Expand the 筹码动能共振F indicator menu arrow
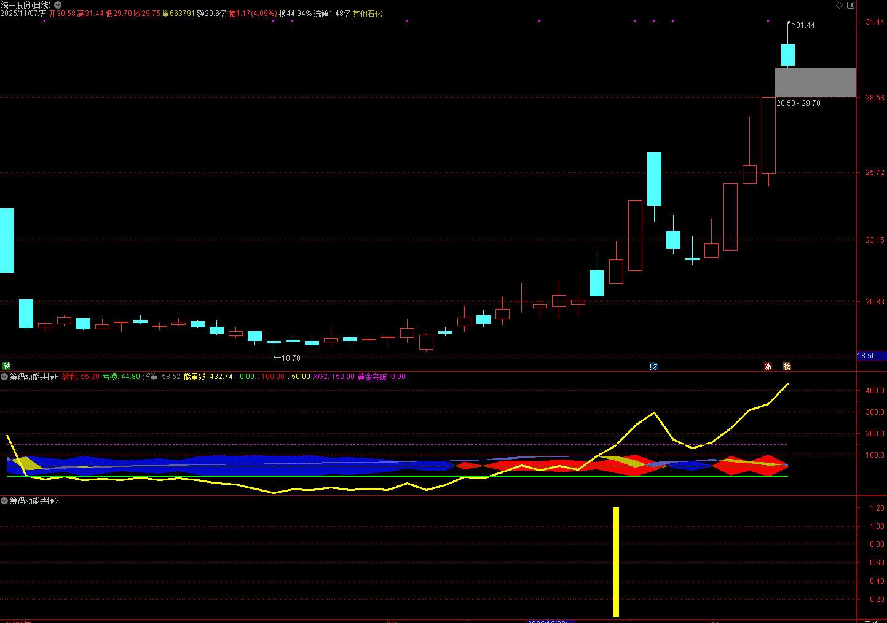The height and width of the screenshot is (623, 887). click(x=4, y=377)
